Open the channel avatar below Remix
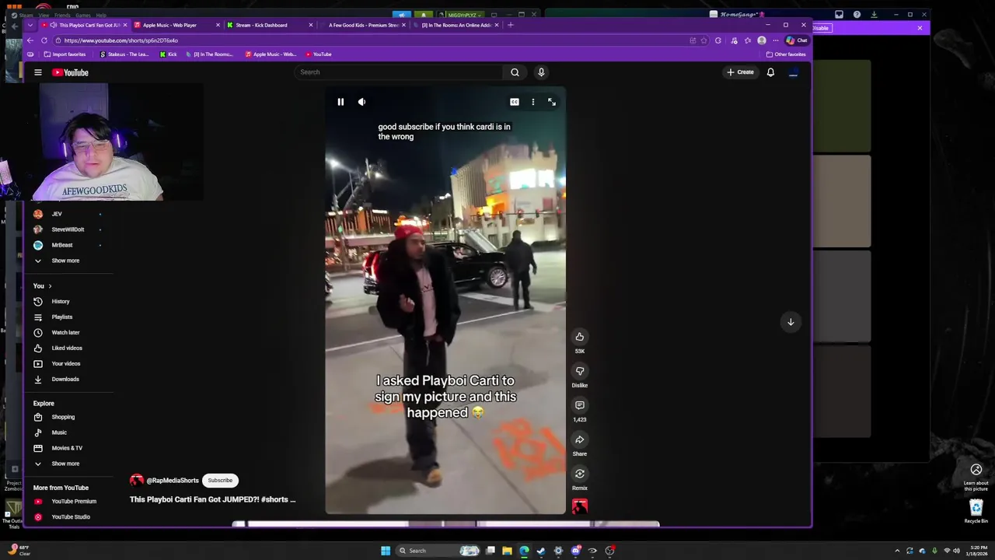Image resolution: width=995 pixels, height=560 pixels. point(579,506)
